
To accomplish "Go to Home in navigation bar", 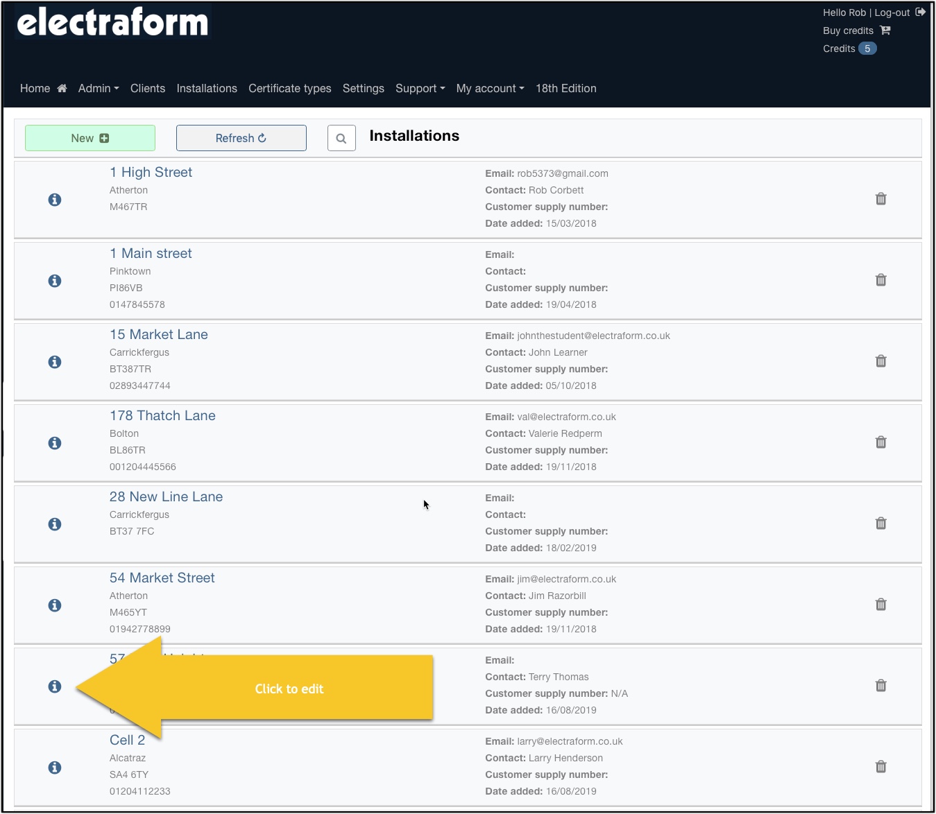I will point(35,88).
